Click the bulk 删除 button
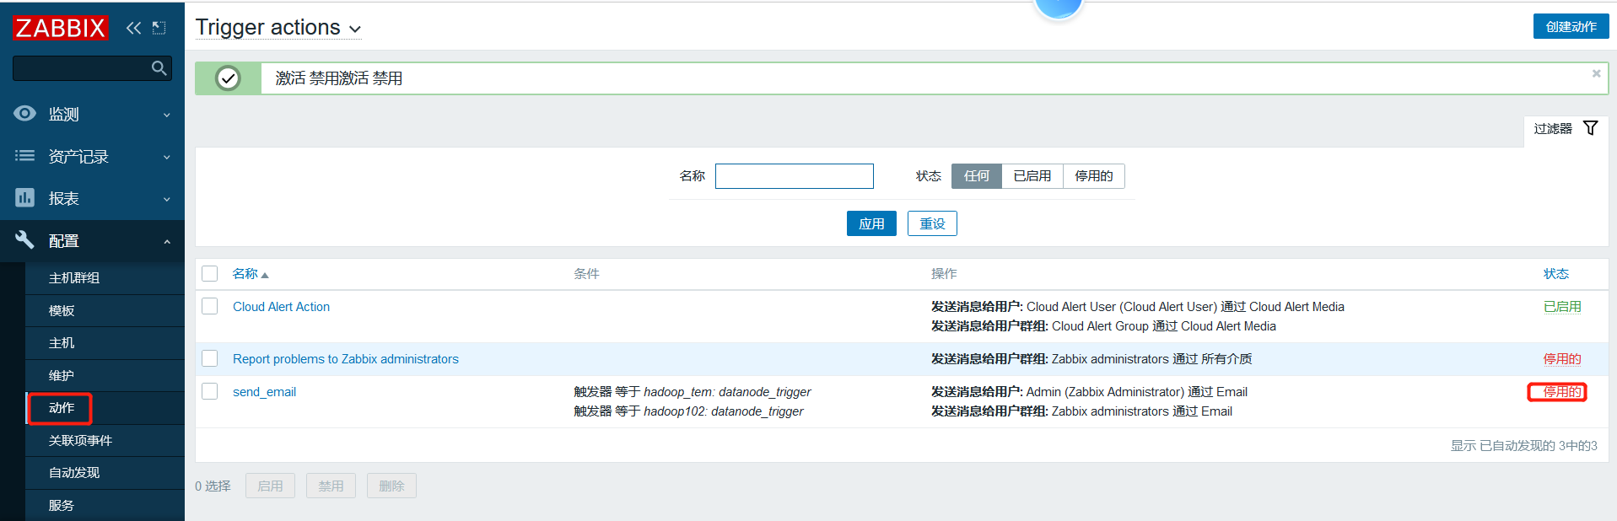 391,486
